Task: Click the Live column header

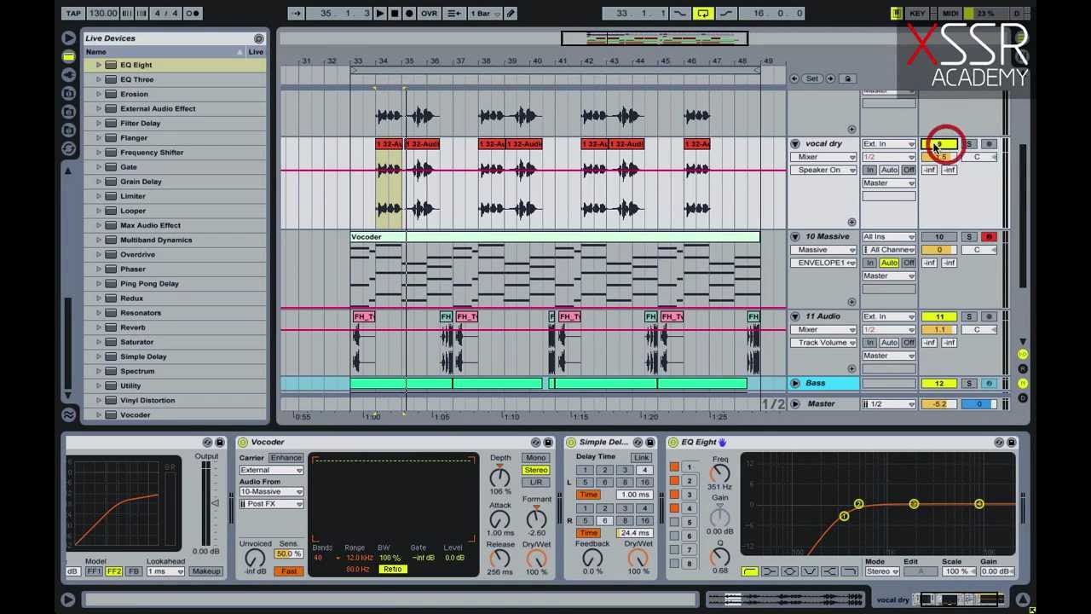Action: (256, 52)
